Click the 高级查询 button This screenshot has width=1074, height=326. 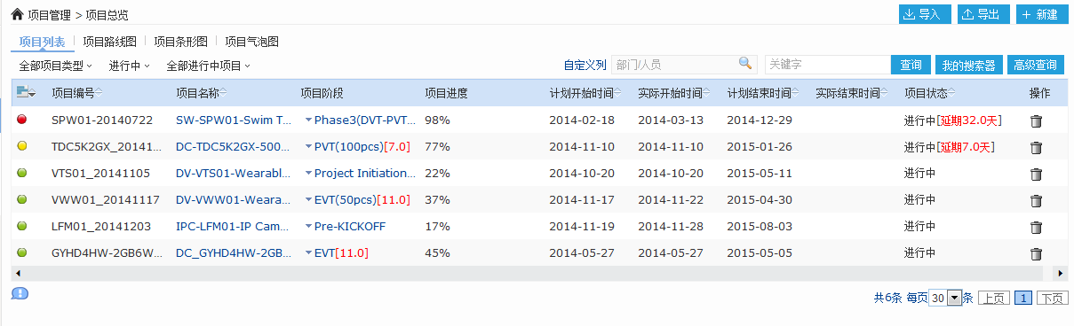pos(1035,65)
